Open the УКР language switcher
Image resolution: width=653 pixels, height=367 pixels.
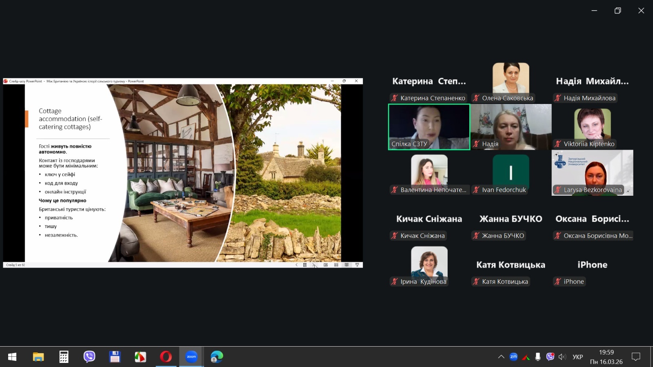(x=577, y=357)
